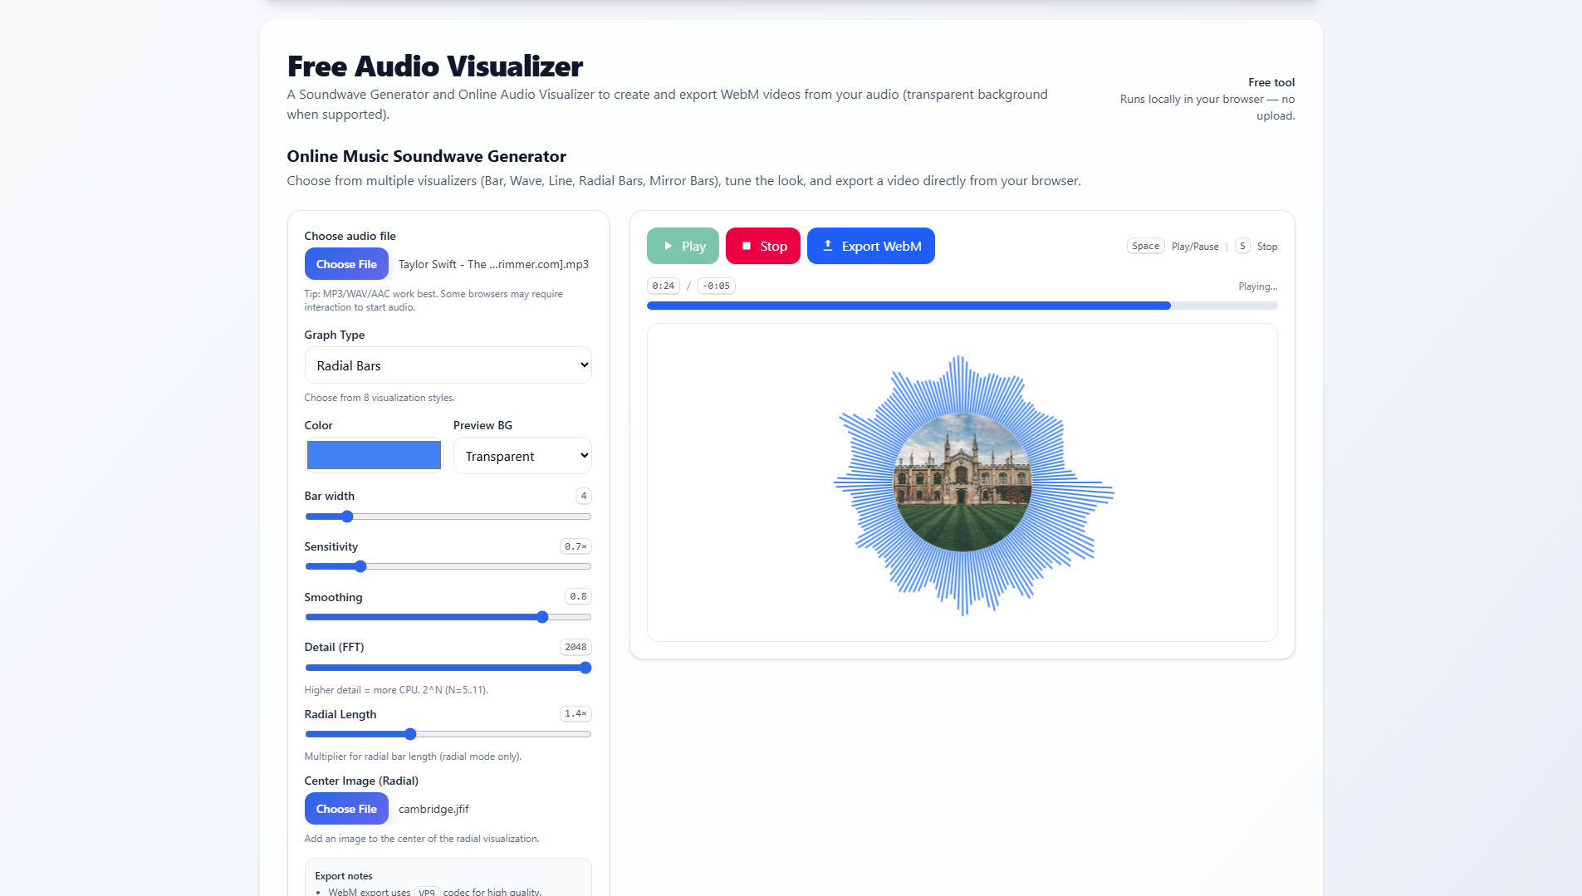Choose File to load a new audio track
The image size is (1582, 896).
point(346,263)
